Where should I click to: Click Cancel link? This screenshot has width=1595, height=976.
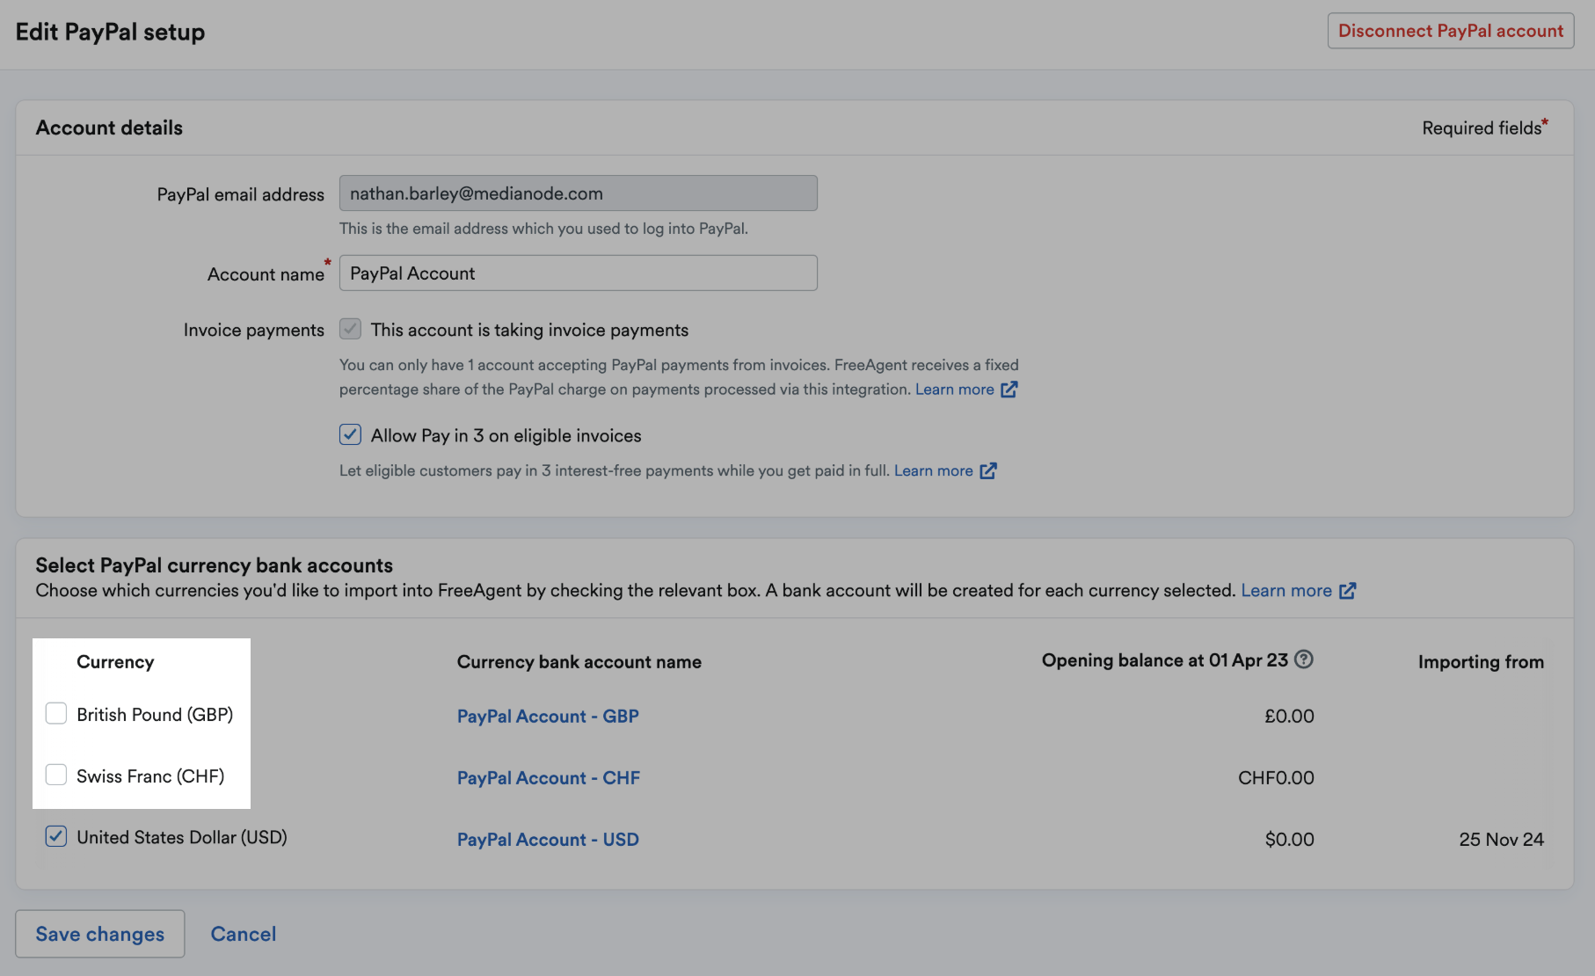tap(244, 934)
